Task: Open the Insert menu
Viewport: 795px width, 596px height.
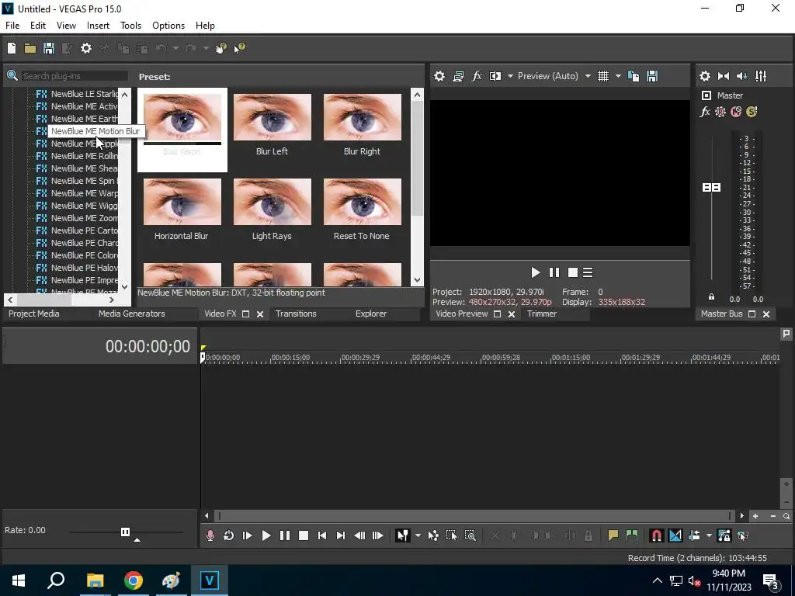Action: point(98,26)
